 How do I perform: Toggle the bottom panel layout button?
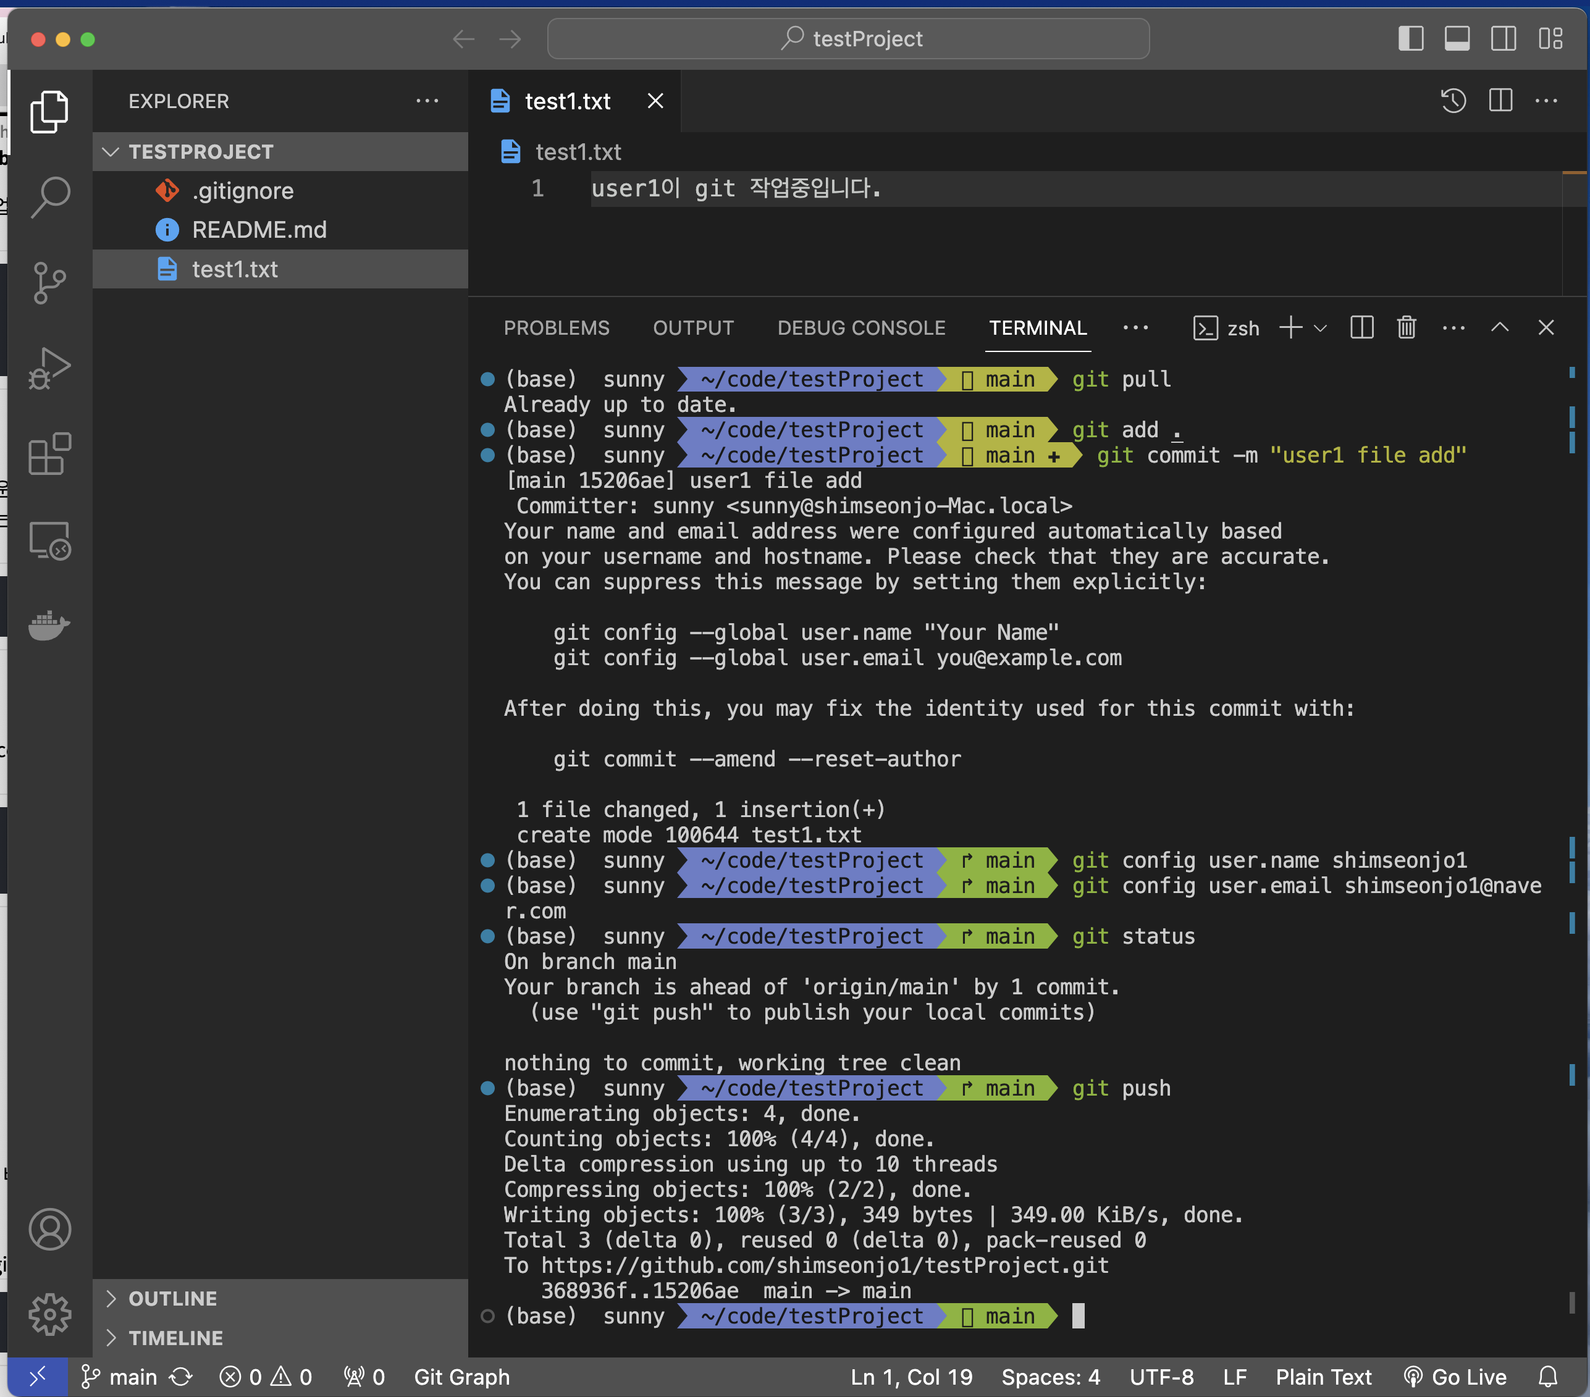coord(1457,38)
